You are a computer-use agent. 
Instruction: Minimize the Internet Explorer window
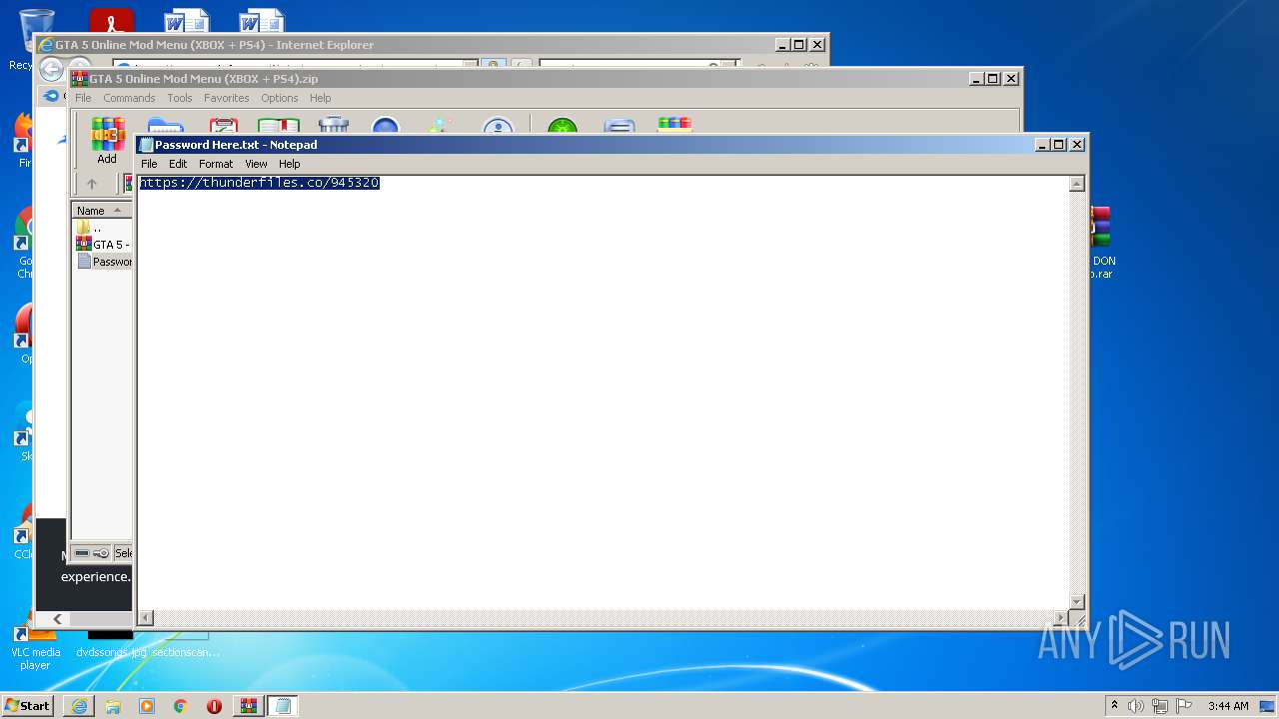[x=782, y=45]
